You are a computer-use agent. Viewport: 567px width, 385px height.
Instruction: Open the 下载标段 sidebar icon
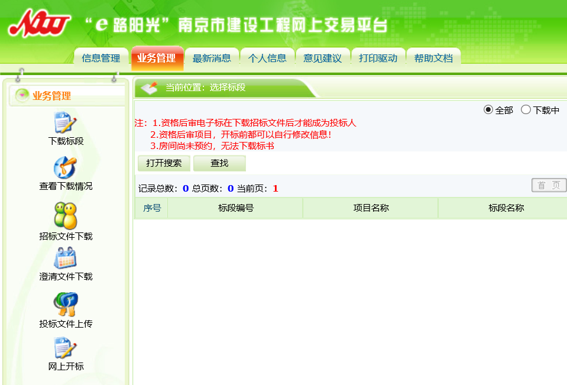point(65,122)
